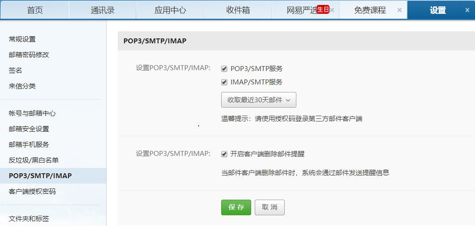The image size is (475, 226).
Task: Toggle the POP3/SMTP服务 checkbox
Action: click(224, 69)
